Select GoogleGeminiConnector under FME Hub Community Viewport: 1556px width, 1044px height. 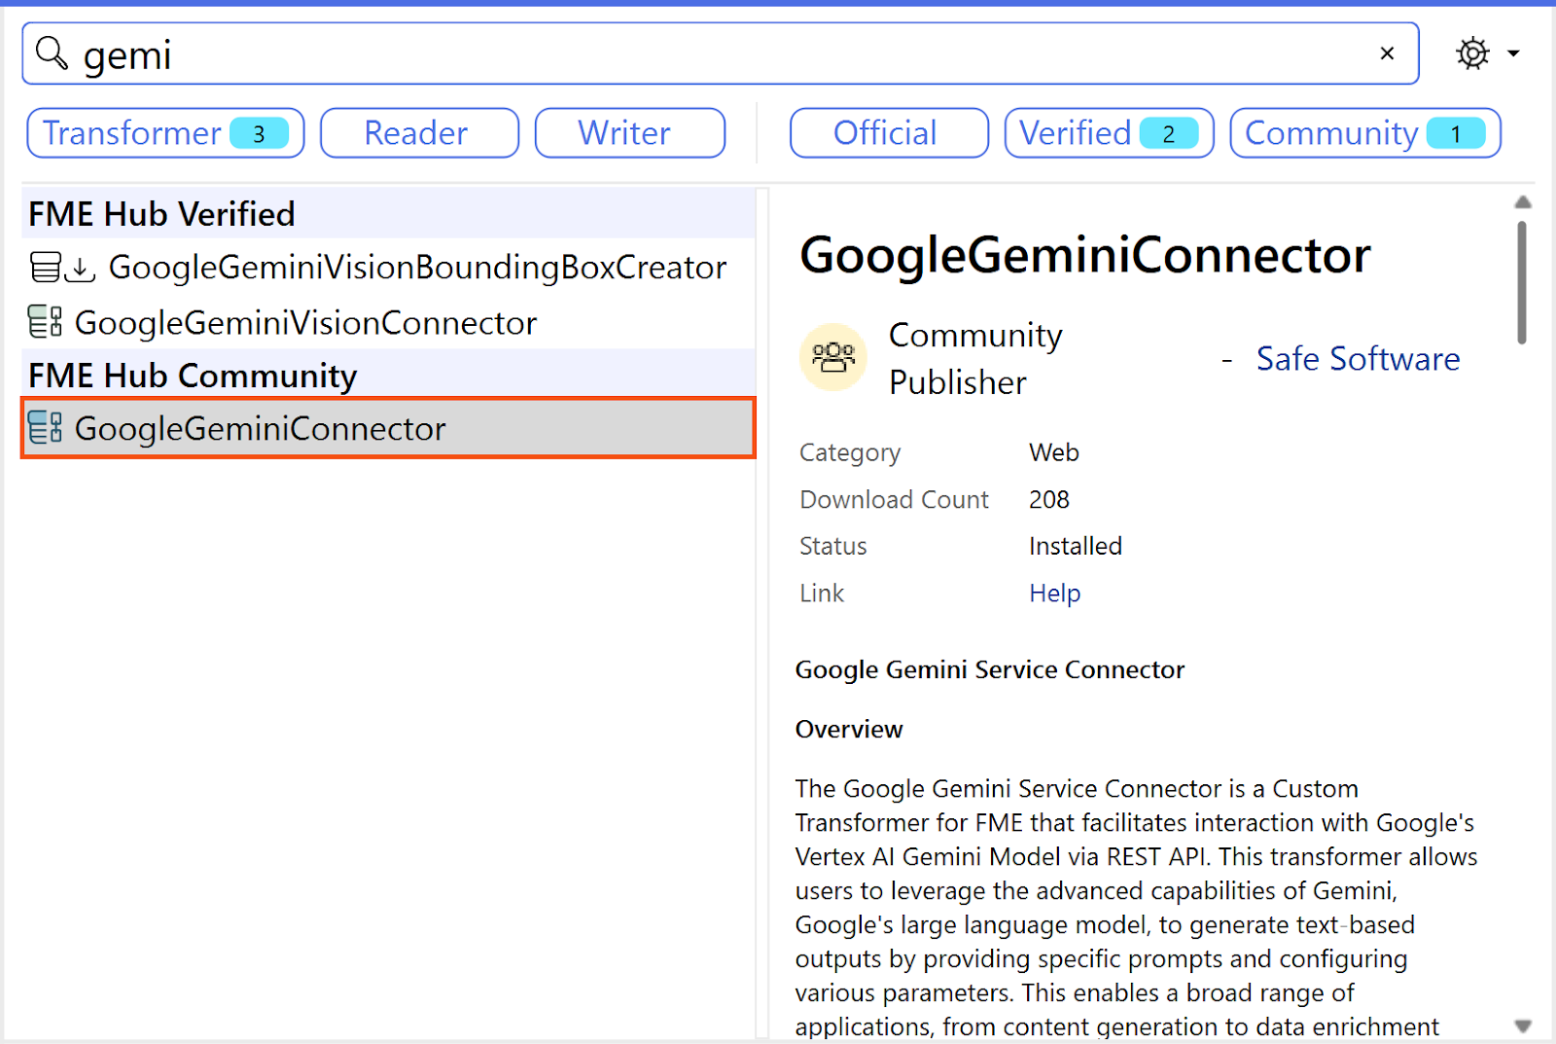(x=388, y=428)
